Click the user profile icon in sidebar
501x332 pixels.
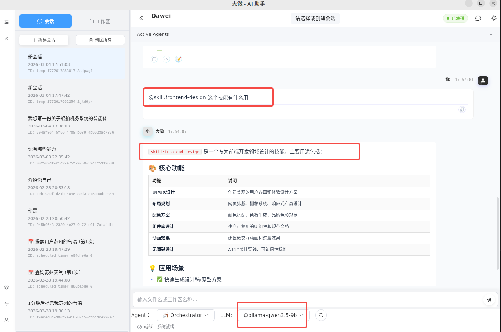click(6, 320)
